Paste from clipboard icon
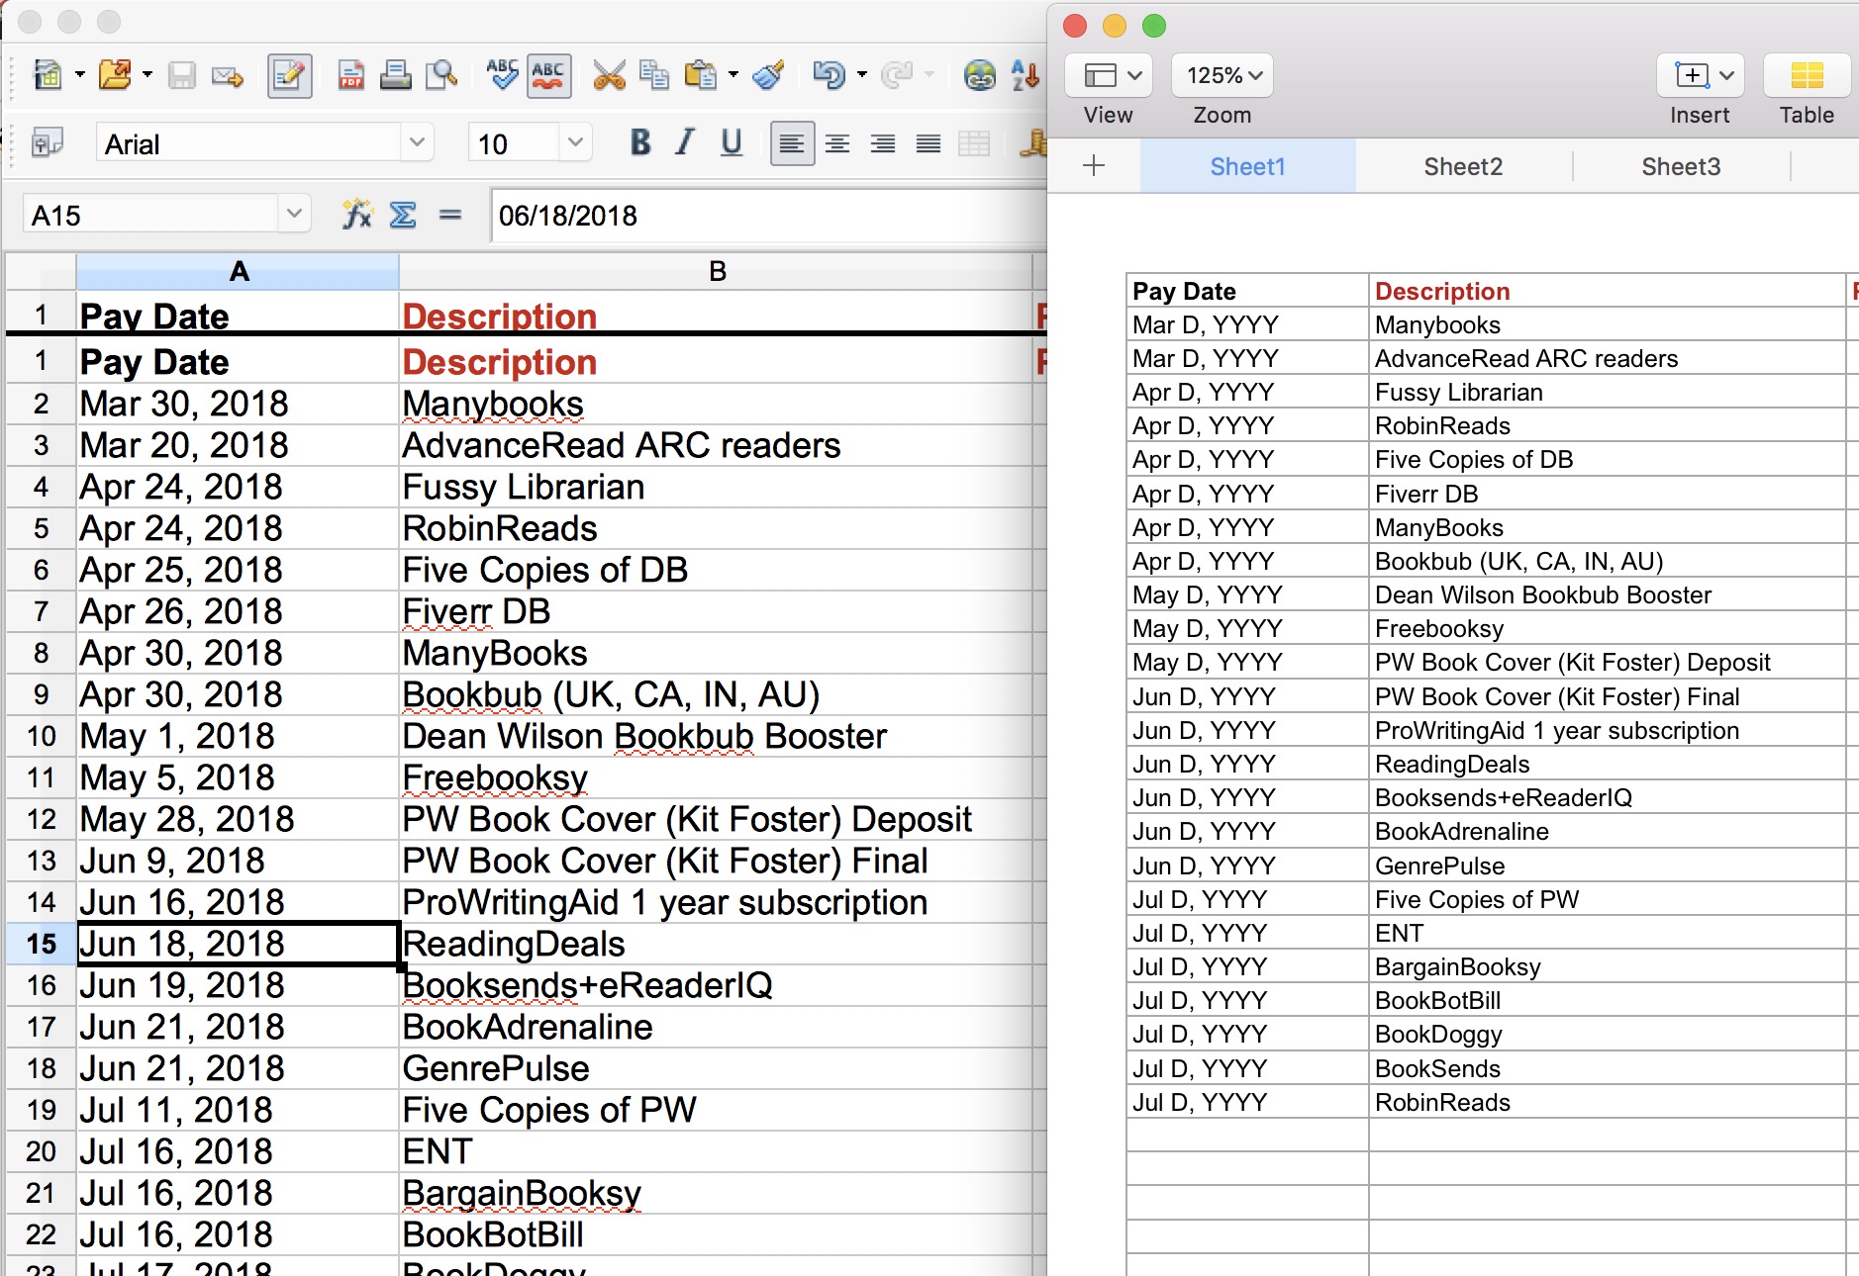This screenshot has height=1276, width=1859. pos(700,75)
